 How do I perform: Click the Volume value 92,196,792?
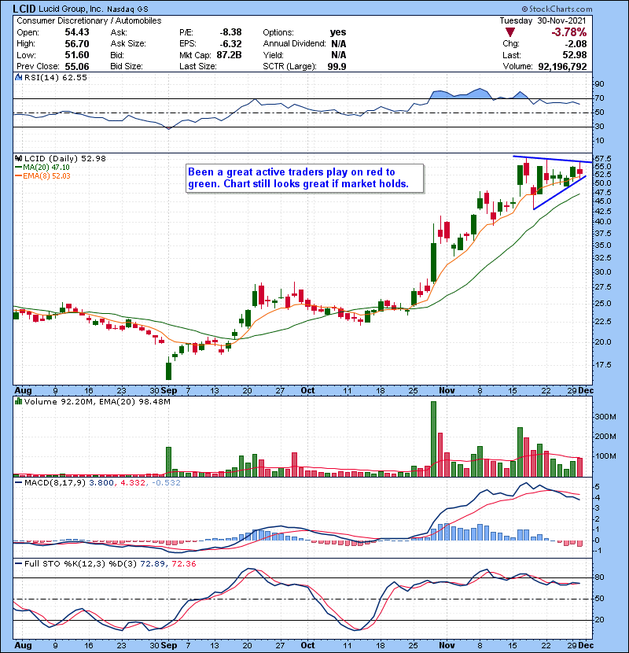click(x=562, y=66)
